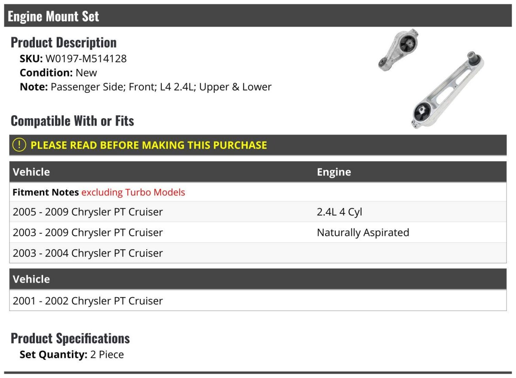Click the Product Description heading
Screen dimensions: 516x378
pyautogui.click(x=64, y=43)
